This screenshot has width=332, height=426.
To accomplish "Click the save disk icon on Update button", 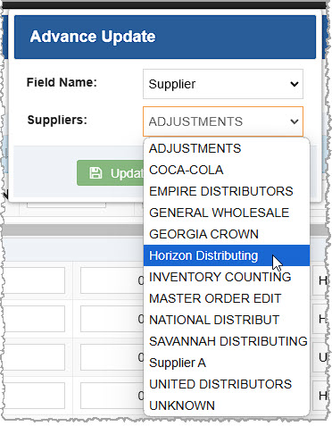I will pos(95,173).
